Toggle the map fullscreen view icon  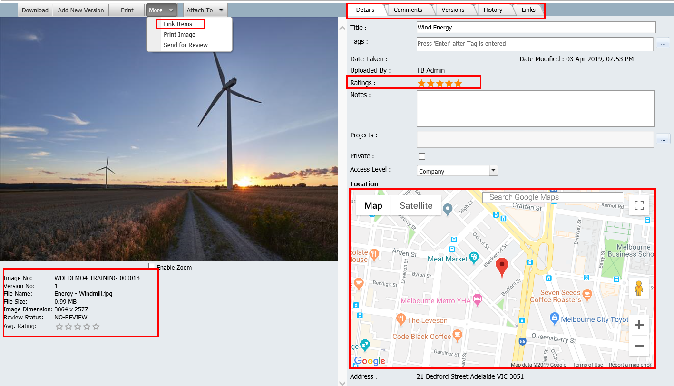click(639, 205)
